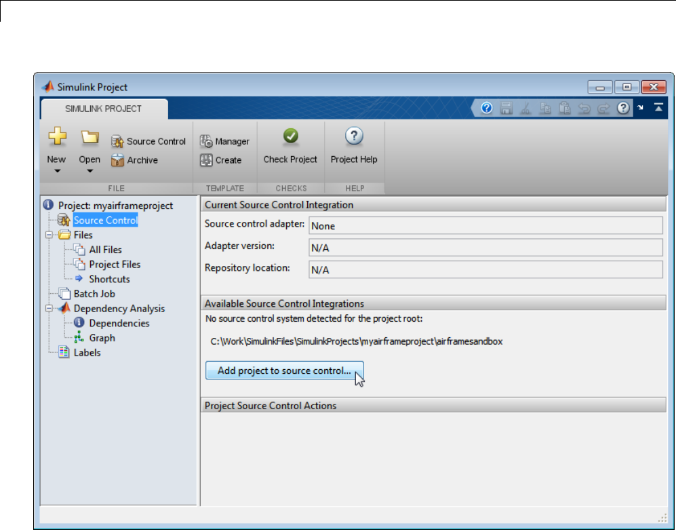This screenshot has height=530, width=676.
Task: Collapse the toolstrip with the up-arrow icon
Action: tap(658, 107)
